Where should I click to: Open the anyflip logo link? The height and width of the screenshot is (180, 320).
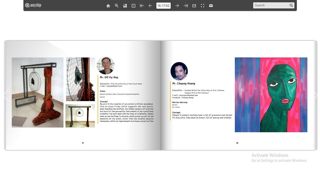33,5
